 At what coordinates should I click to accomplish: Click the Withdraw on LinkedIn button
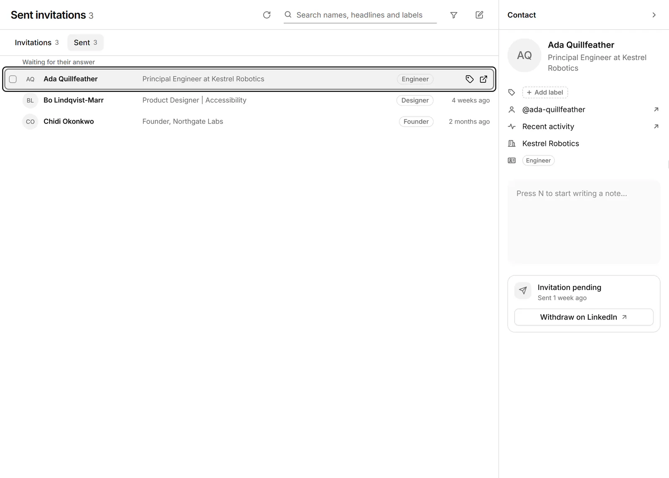[584, 317]
